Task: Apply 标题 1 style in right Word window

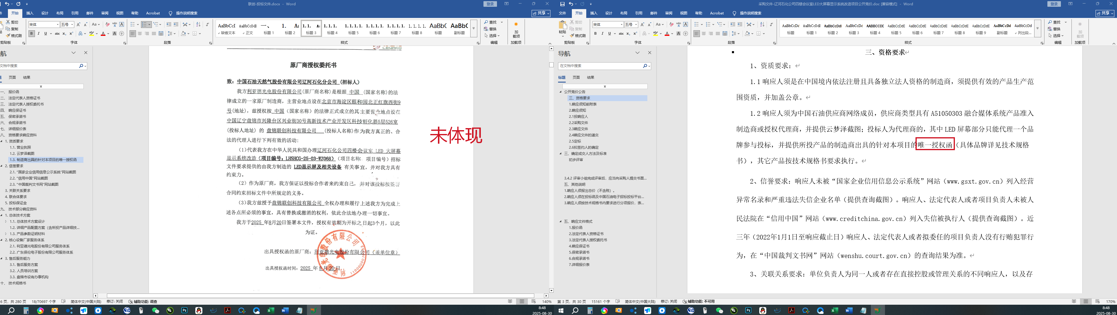Action: coord(811,29)
